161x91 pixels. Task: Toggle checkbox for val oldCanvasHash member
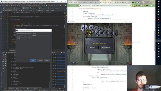click(x=17, y=37)
